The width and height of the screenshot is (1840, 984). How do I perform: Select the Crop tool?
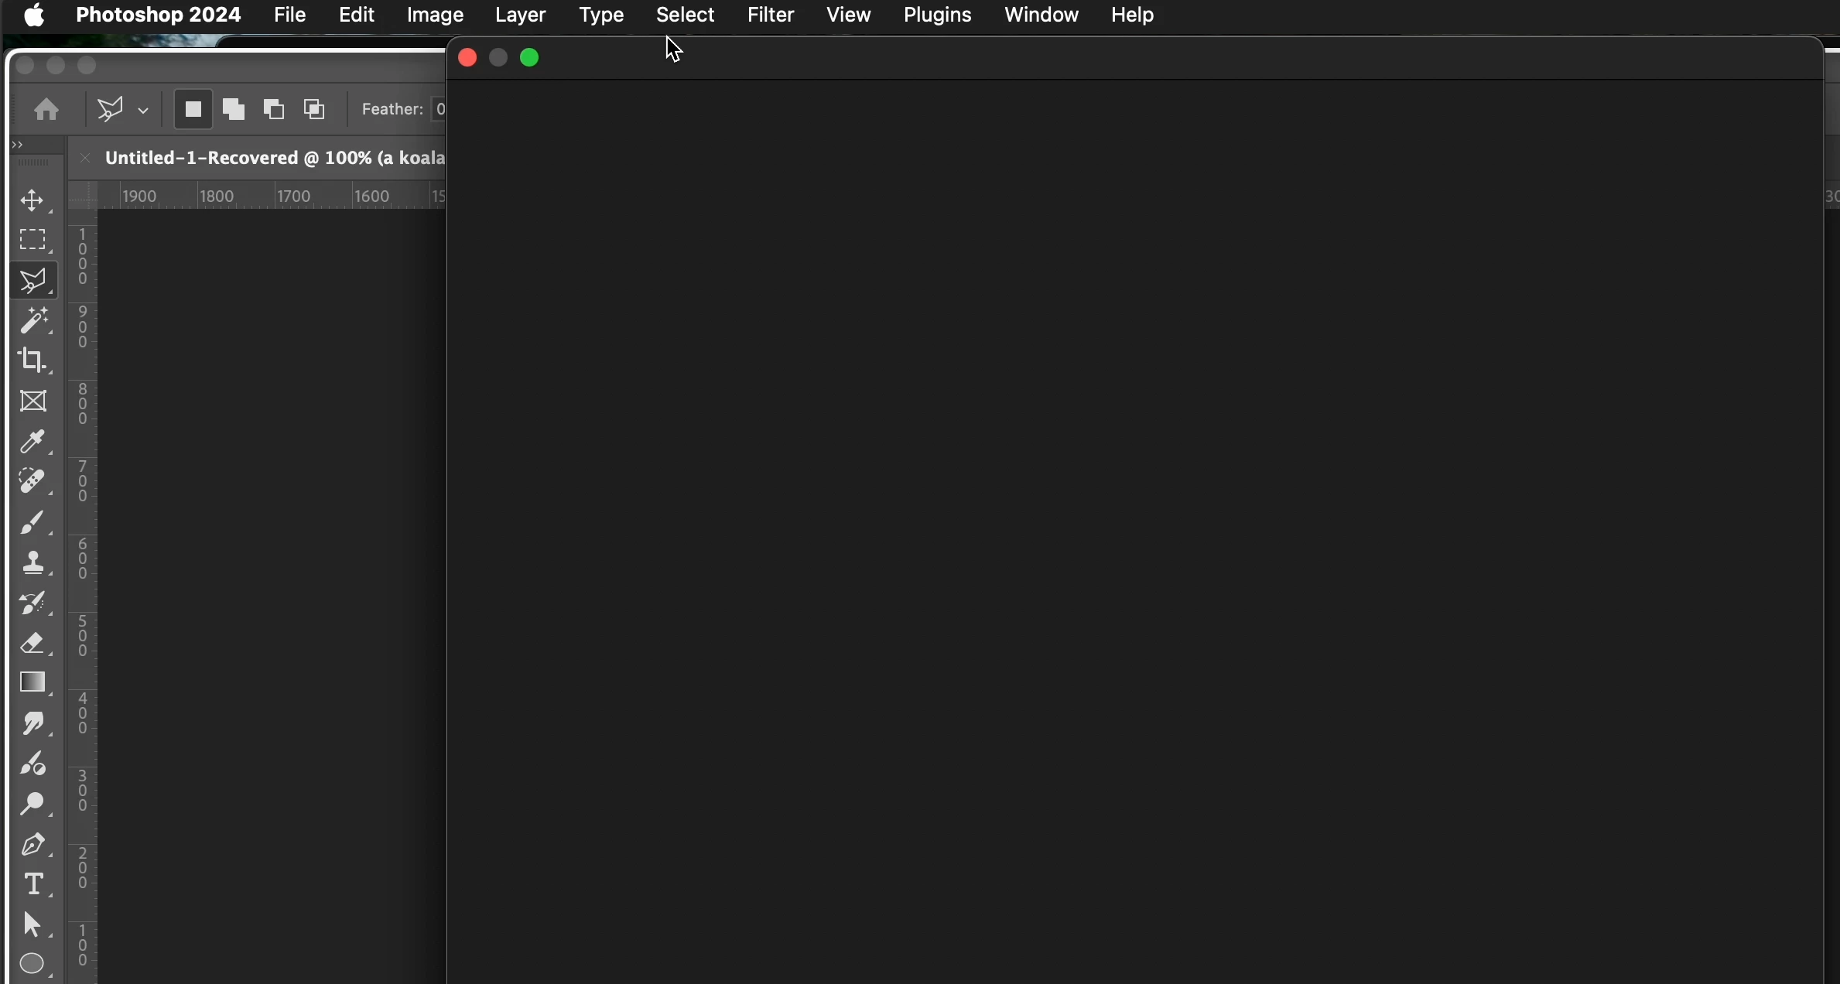point(32,360)
